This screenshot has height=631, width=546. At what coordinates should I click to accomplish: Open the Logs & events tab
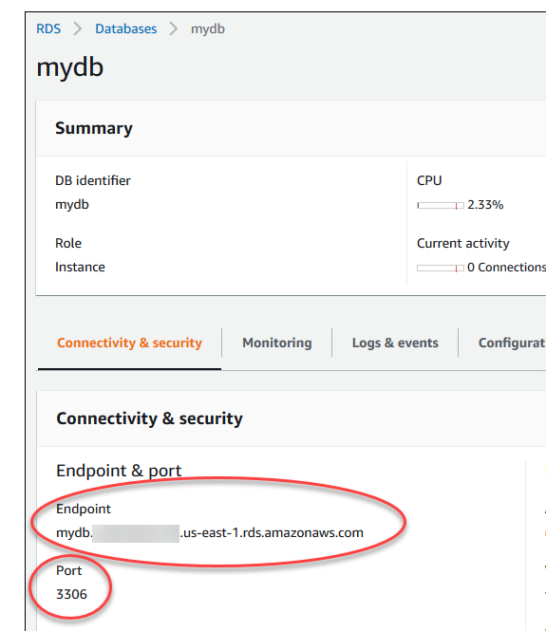(395, 343)
